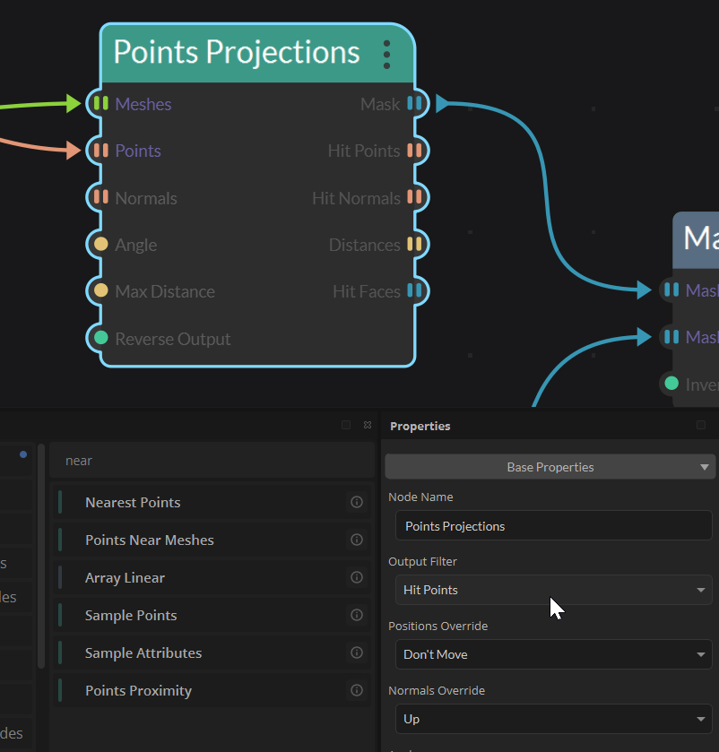Click the Distances output port

click(x=414, y=244)
